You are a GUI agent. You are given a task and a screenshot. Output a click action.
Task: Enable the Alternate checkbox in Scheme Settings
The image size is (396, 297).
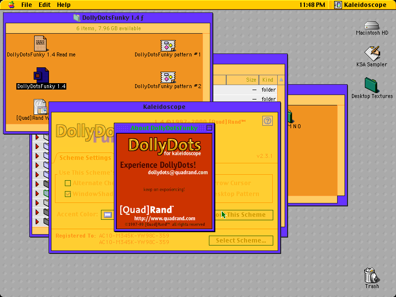[68, 183]
